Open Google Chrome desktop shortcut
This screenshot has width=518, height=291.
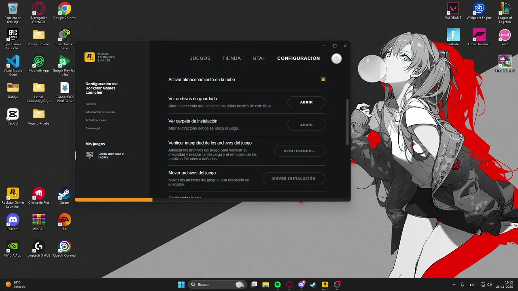click(65, 11)
